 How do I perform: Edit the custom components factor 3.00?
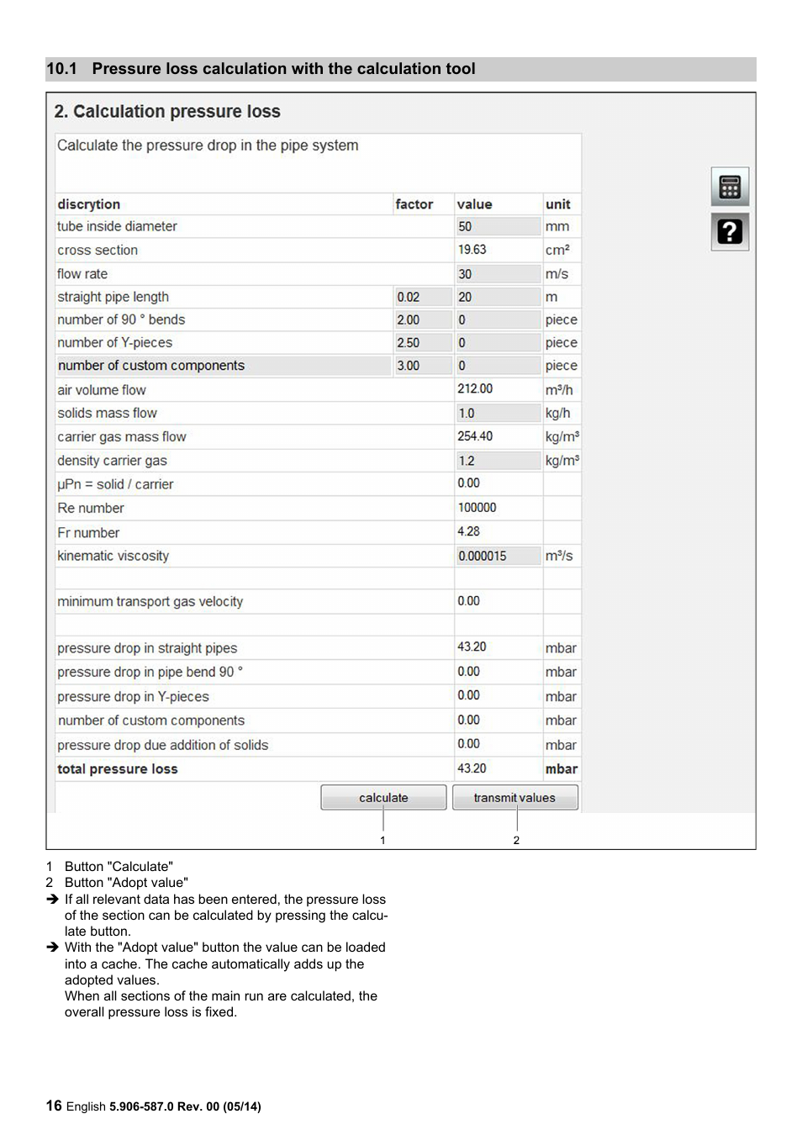click(423, 366)
